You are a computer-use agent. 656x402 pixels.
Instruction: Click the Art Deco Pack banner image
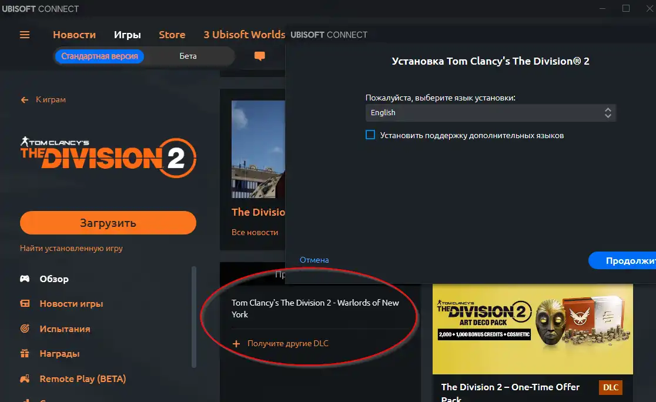point(533,329)
